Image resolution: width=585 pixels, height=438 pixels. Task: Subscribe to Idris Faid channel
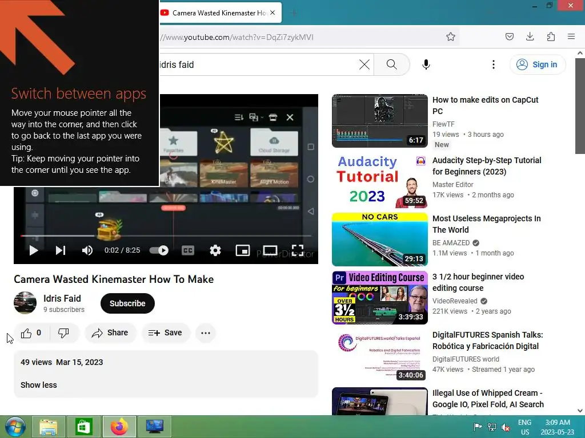127,303
